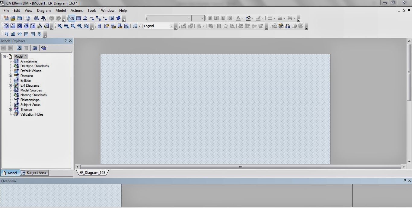Image resolution: width=412 pixels, height=208 pixels.
Task: Click the line color pen swatch
Action: [x=258, y=18]
